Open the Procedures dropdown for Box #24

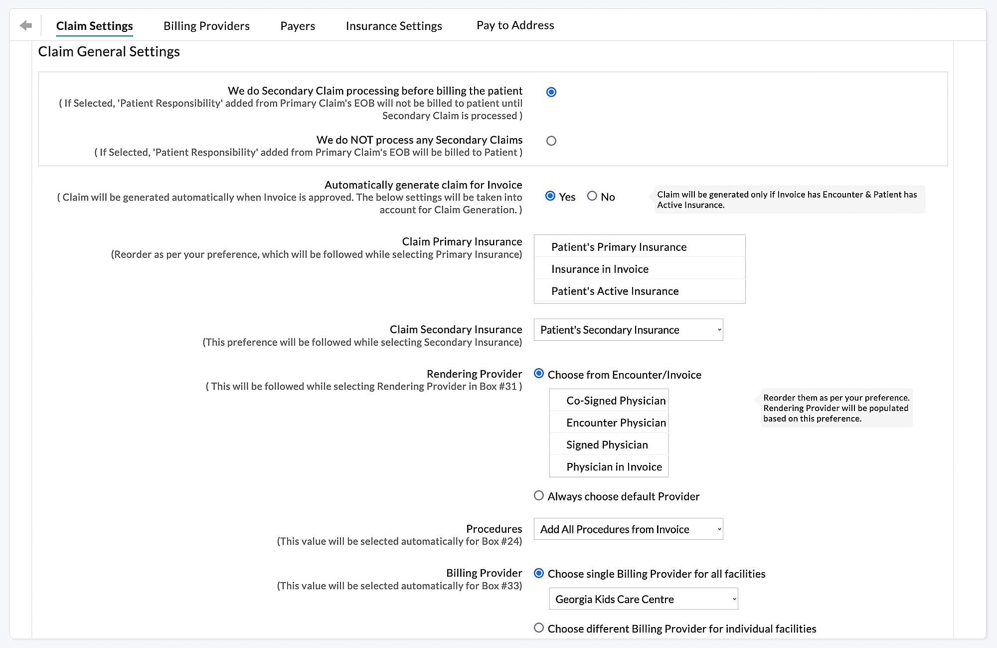click(628, 529)
